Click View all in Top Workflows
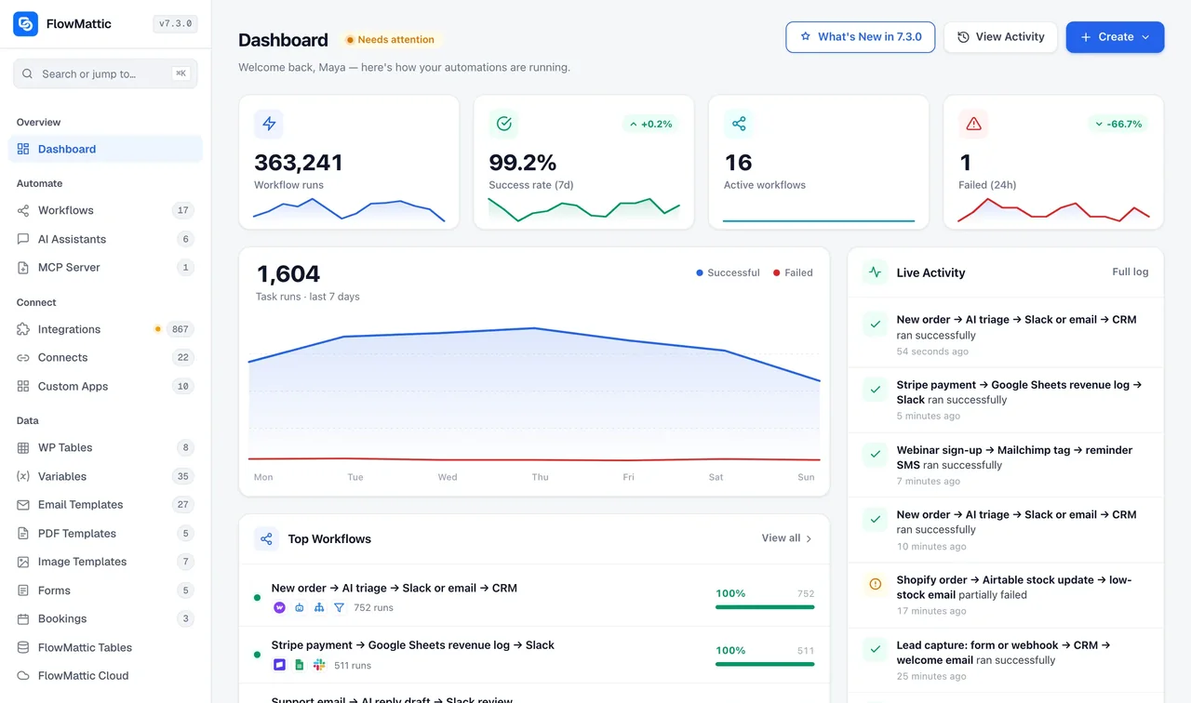 pos(787,538)
